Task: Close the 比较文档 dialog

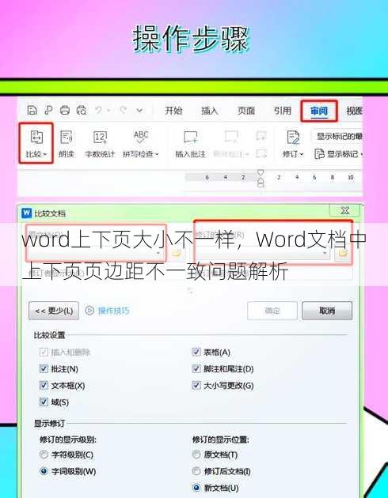Action: coord(344,210)
